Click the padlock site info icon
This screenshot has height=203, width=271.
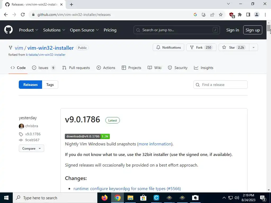(33, 15)
